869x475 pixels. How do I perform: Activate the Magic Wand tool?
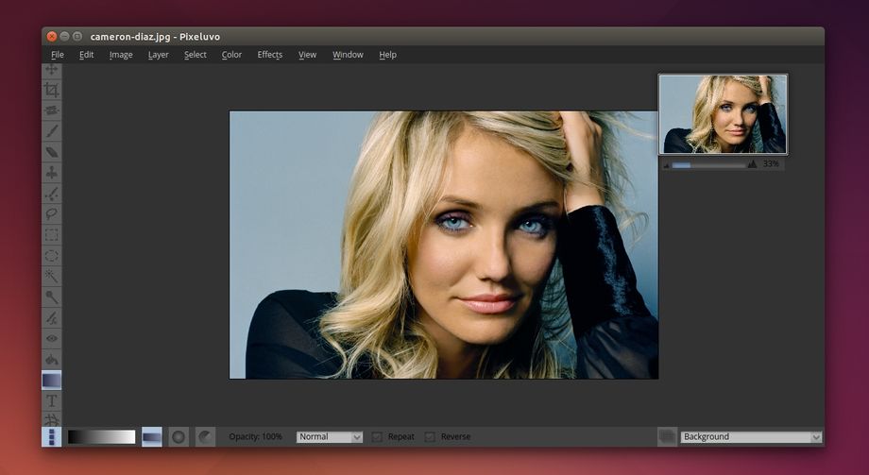click(52, 276)
